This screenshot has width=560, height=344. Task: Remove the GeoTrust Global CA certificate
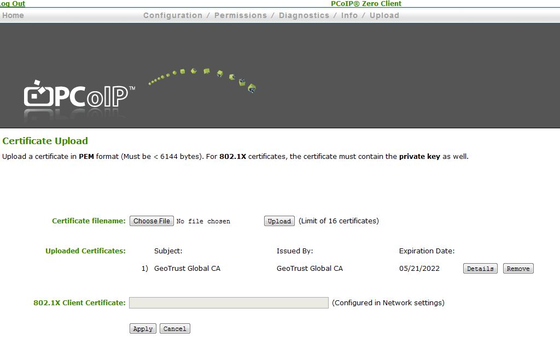pyautogui.click(x=517, y=268)
